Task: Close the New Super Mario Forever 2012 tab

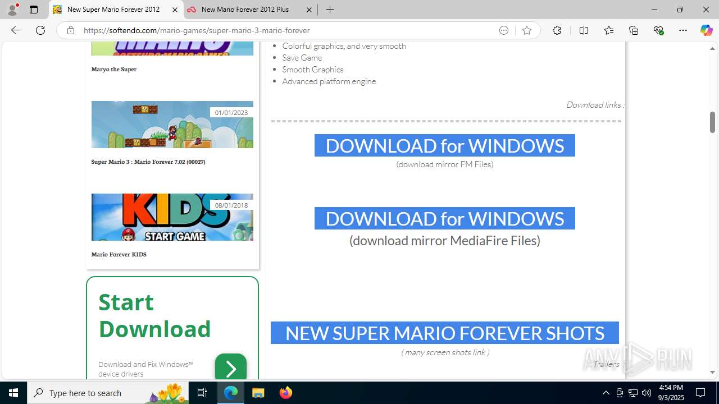Action: click(175, 10)
